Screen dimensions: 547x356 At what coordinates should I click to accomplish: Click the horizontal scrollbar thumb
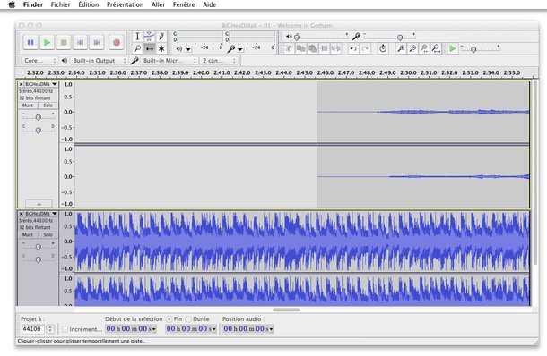[286, 309]
